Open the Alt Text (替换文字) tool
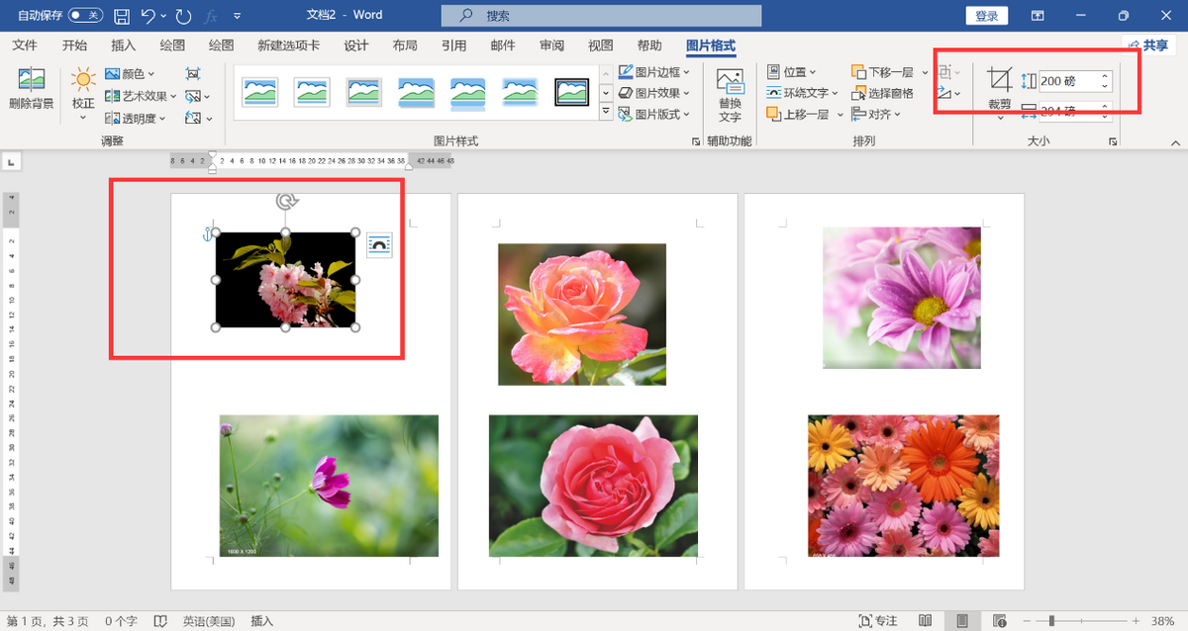1188x631 pixels. pos(730,96)
